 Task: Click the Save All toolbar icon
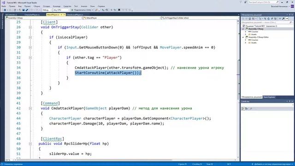tap(27, 10)
